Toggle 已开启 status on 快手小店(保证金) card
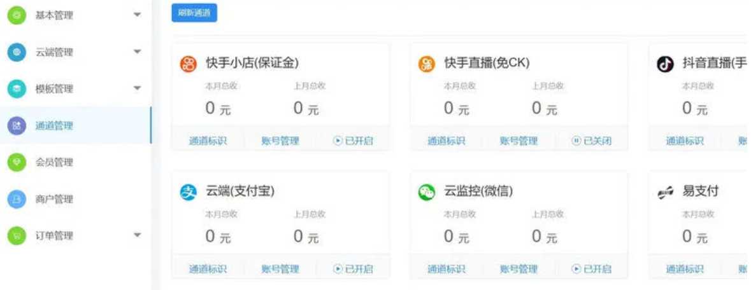 point(353,141)
